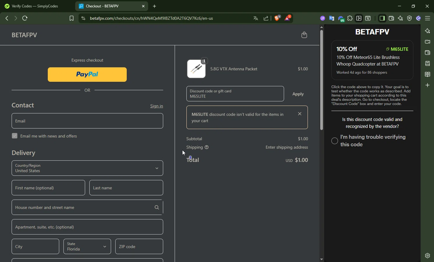Bookmark this page in the address bar
Viewport: 434px width, 262px height.
pos(71,18)
